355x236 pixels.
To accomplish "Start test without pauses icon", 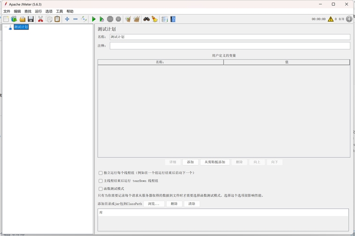I will tap(102, 19).
